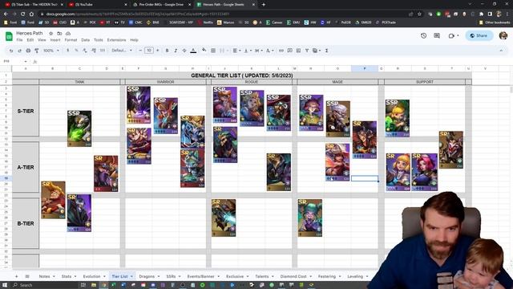Click the Insert comment icon
The image size is (513, 289).
pyautogui.click(x=290, y=51)
